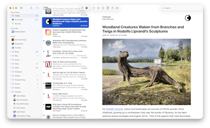
Task: Expand the Writers folder
Action: pyautogui.click(x=10, y=88)
